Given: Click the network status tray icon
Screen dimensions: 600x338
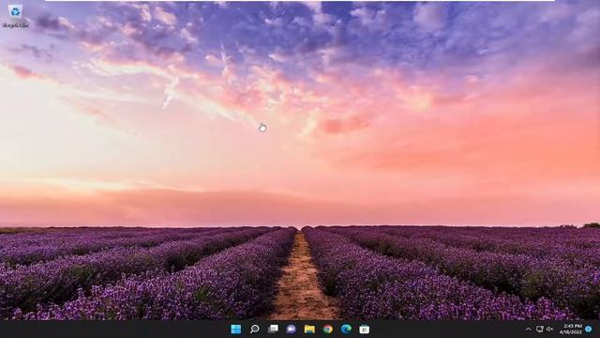Looking at the screenshot, I should click(x=540, y=330).
